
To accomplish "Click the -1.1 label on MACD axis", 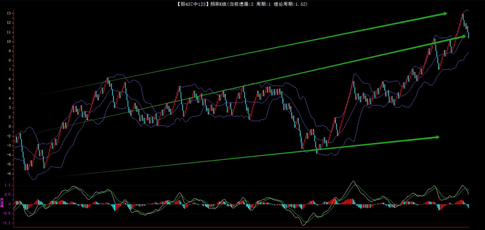I will pyautogui.click(x=7, y=223).
